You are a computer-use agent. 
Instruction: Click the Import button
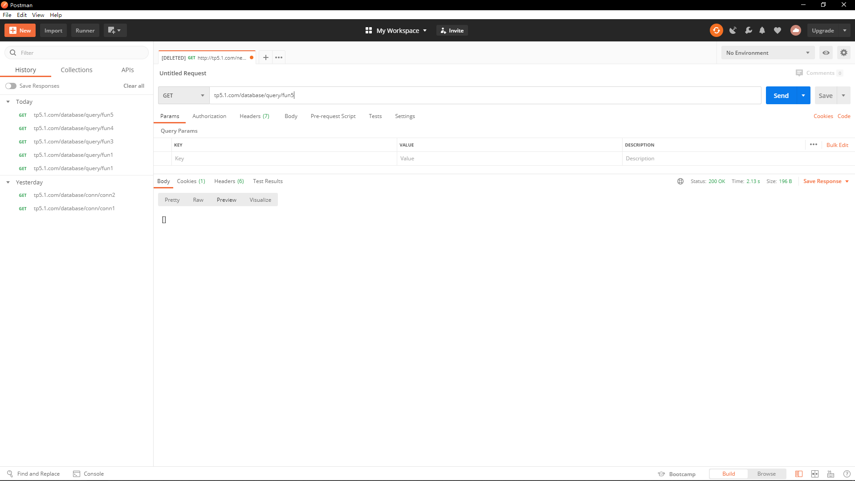(x=53, y=30)
